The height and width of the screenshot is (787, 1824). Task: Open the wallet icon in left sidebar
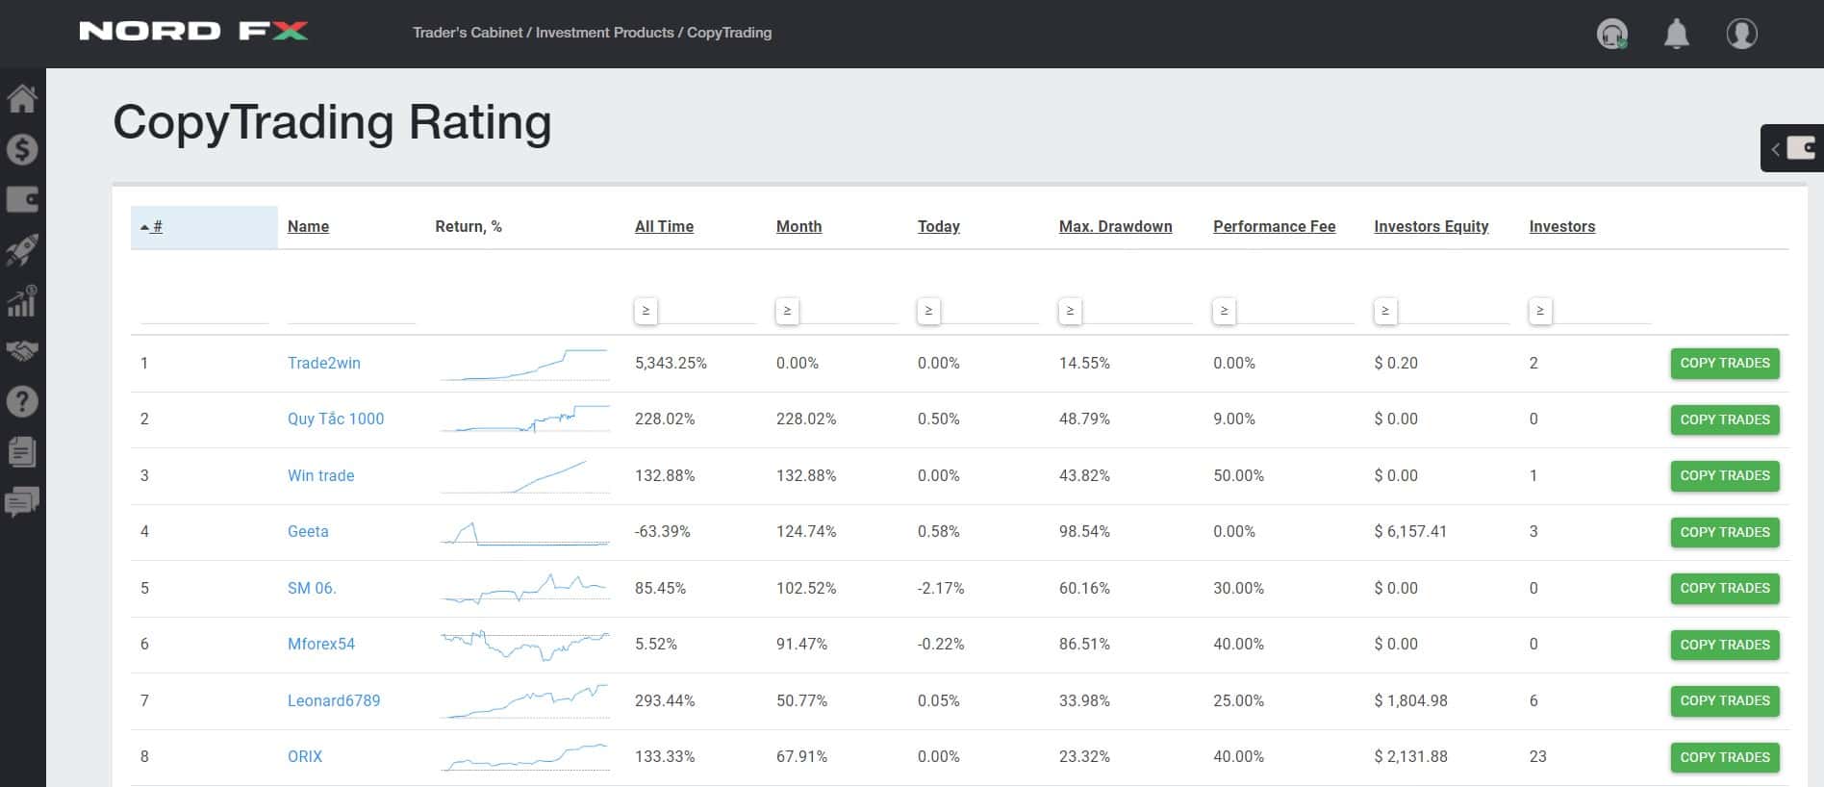point(22,199)
